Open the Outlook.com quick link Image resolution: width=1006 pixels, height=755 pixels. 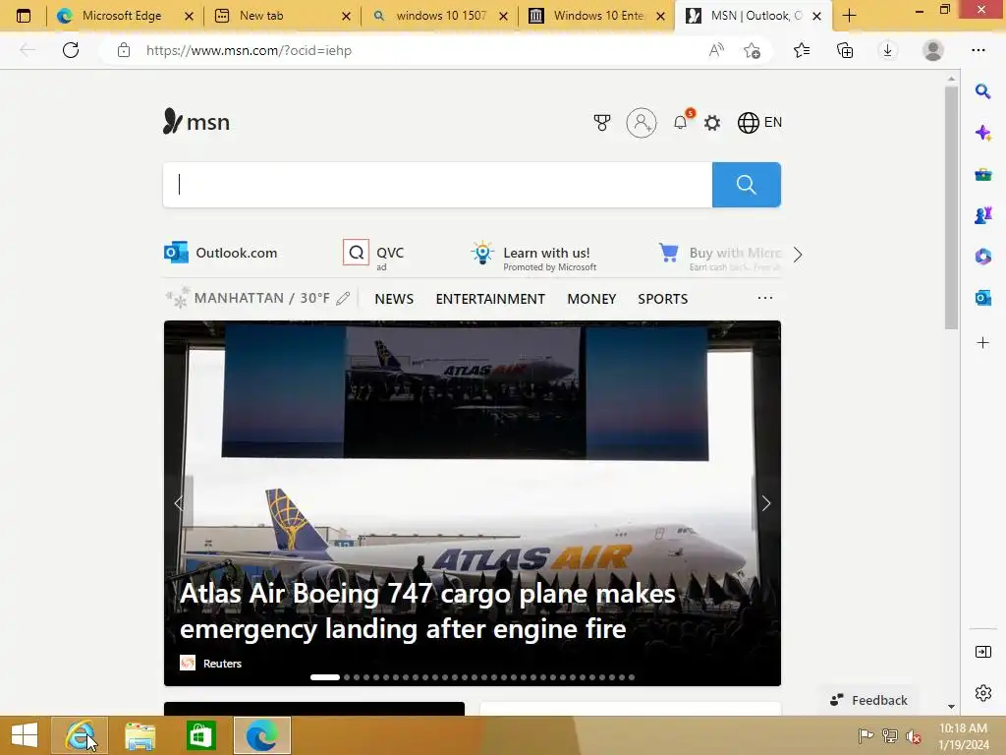221,253
